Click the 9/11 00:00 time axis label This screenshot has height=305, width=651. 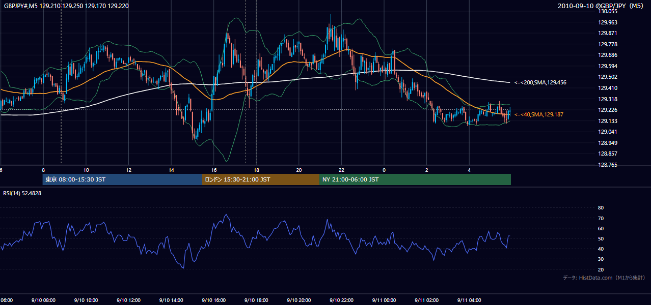384,300
